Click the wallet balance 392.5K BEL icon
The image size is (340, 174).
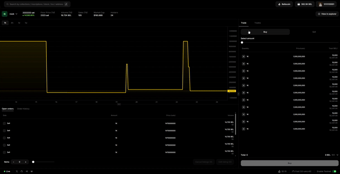click(299, 4)
